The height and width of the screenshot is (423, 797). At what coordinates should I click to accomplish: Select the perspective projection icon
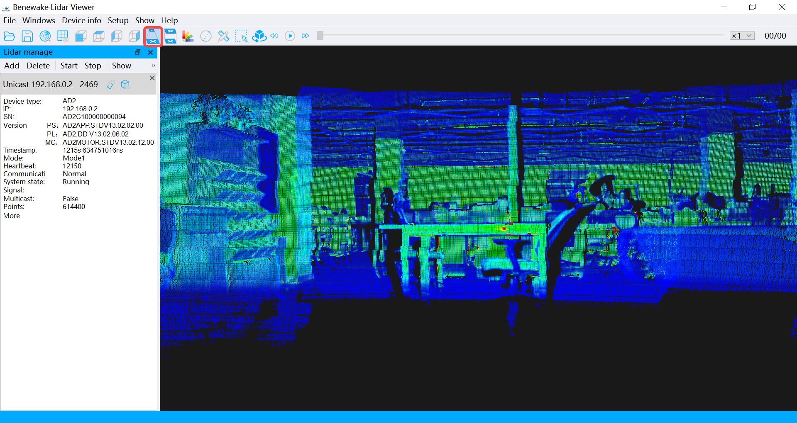point(152,36)
